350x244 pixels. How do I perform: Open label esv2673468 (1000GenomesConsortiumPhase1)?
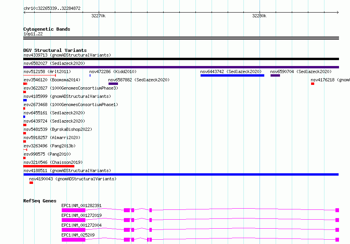pos(71,105)
